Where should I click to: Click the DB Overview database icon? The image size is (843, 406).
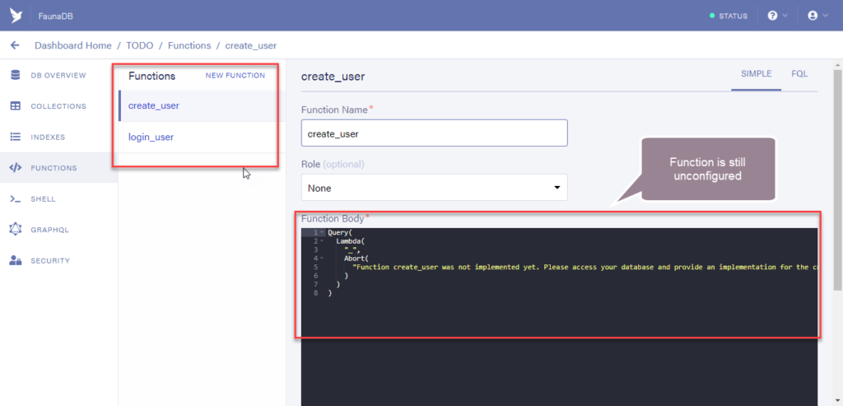tap(16, 75)
